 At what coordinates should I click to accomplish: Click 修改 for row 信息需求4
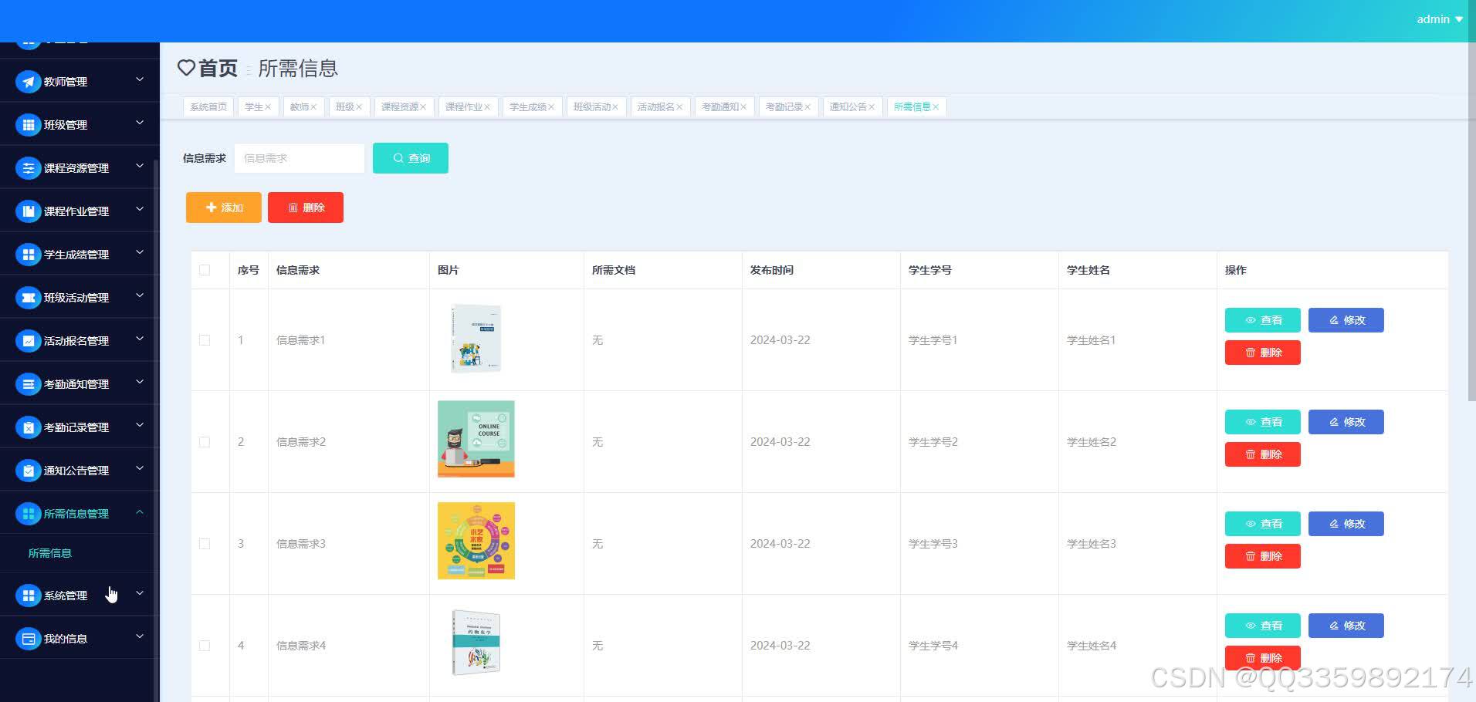pos(1346,626)
